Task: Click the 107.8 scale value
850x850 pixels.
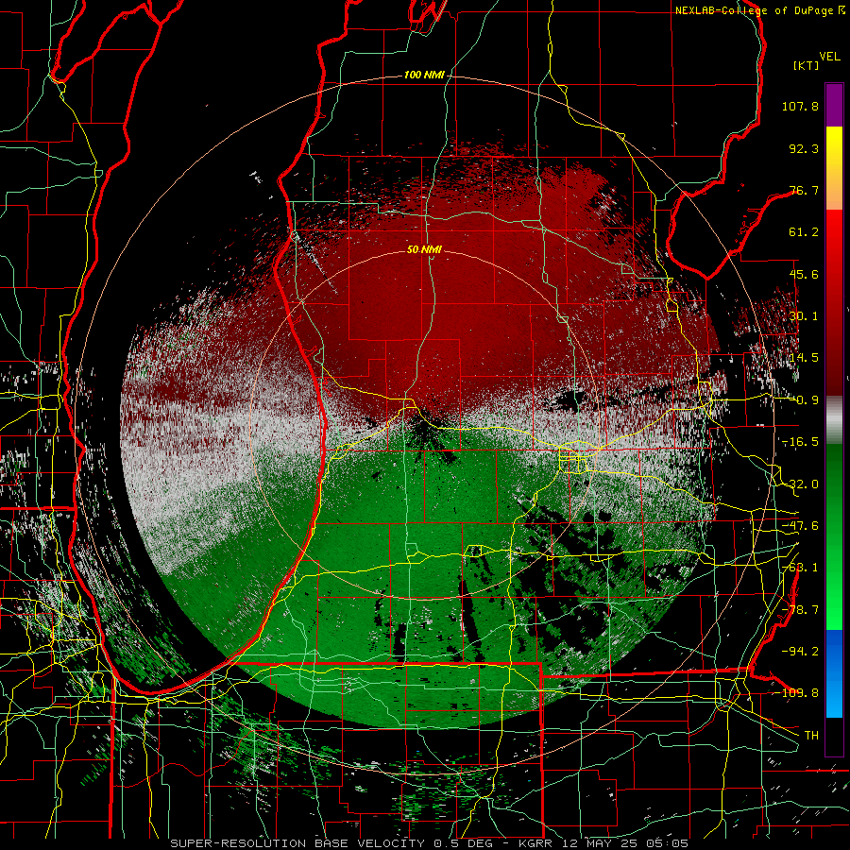Action: 800,106
